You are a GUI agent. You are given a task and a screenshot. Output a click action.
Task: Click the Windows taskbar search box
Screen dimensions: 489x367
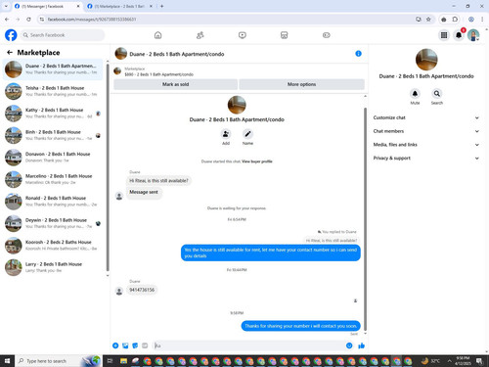click(x=59, y=361)
